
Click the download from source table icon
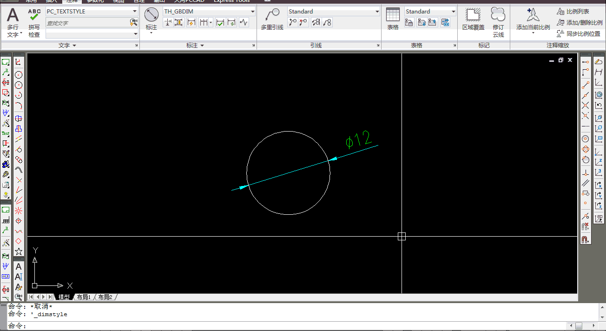point(422,22)
